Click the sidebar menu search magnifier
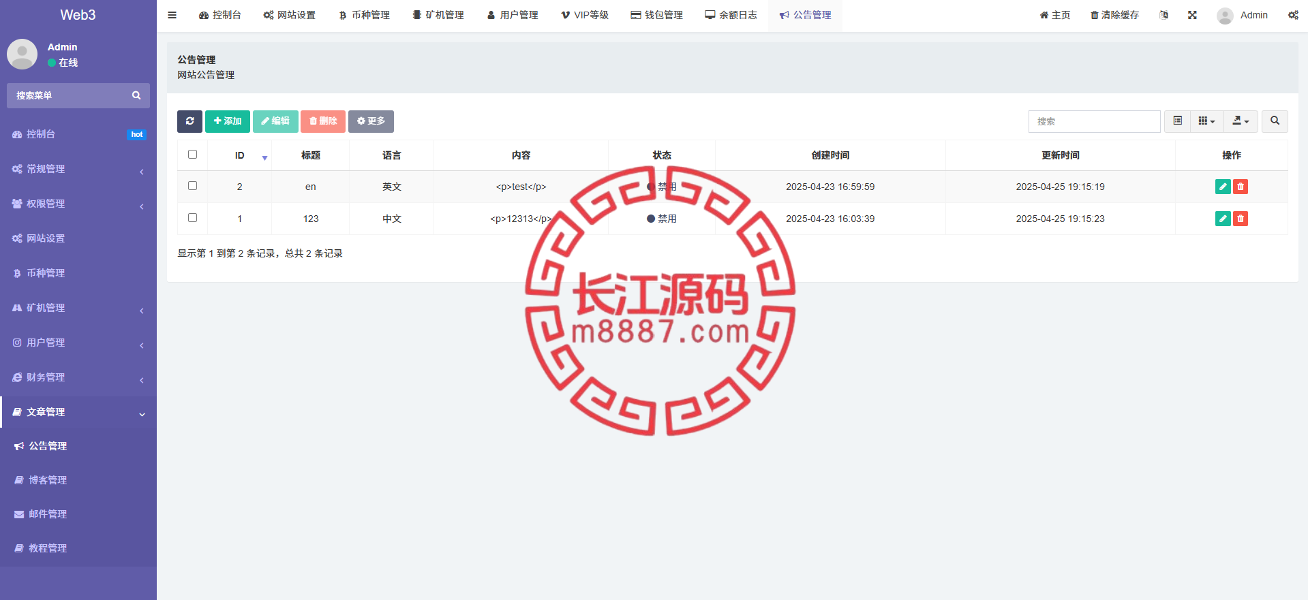The image size is (1308, 600). 136,95
